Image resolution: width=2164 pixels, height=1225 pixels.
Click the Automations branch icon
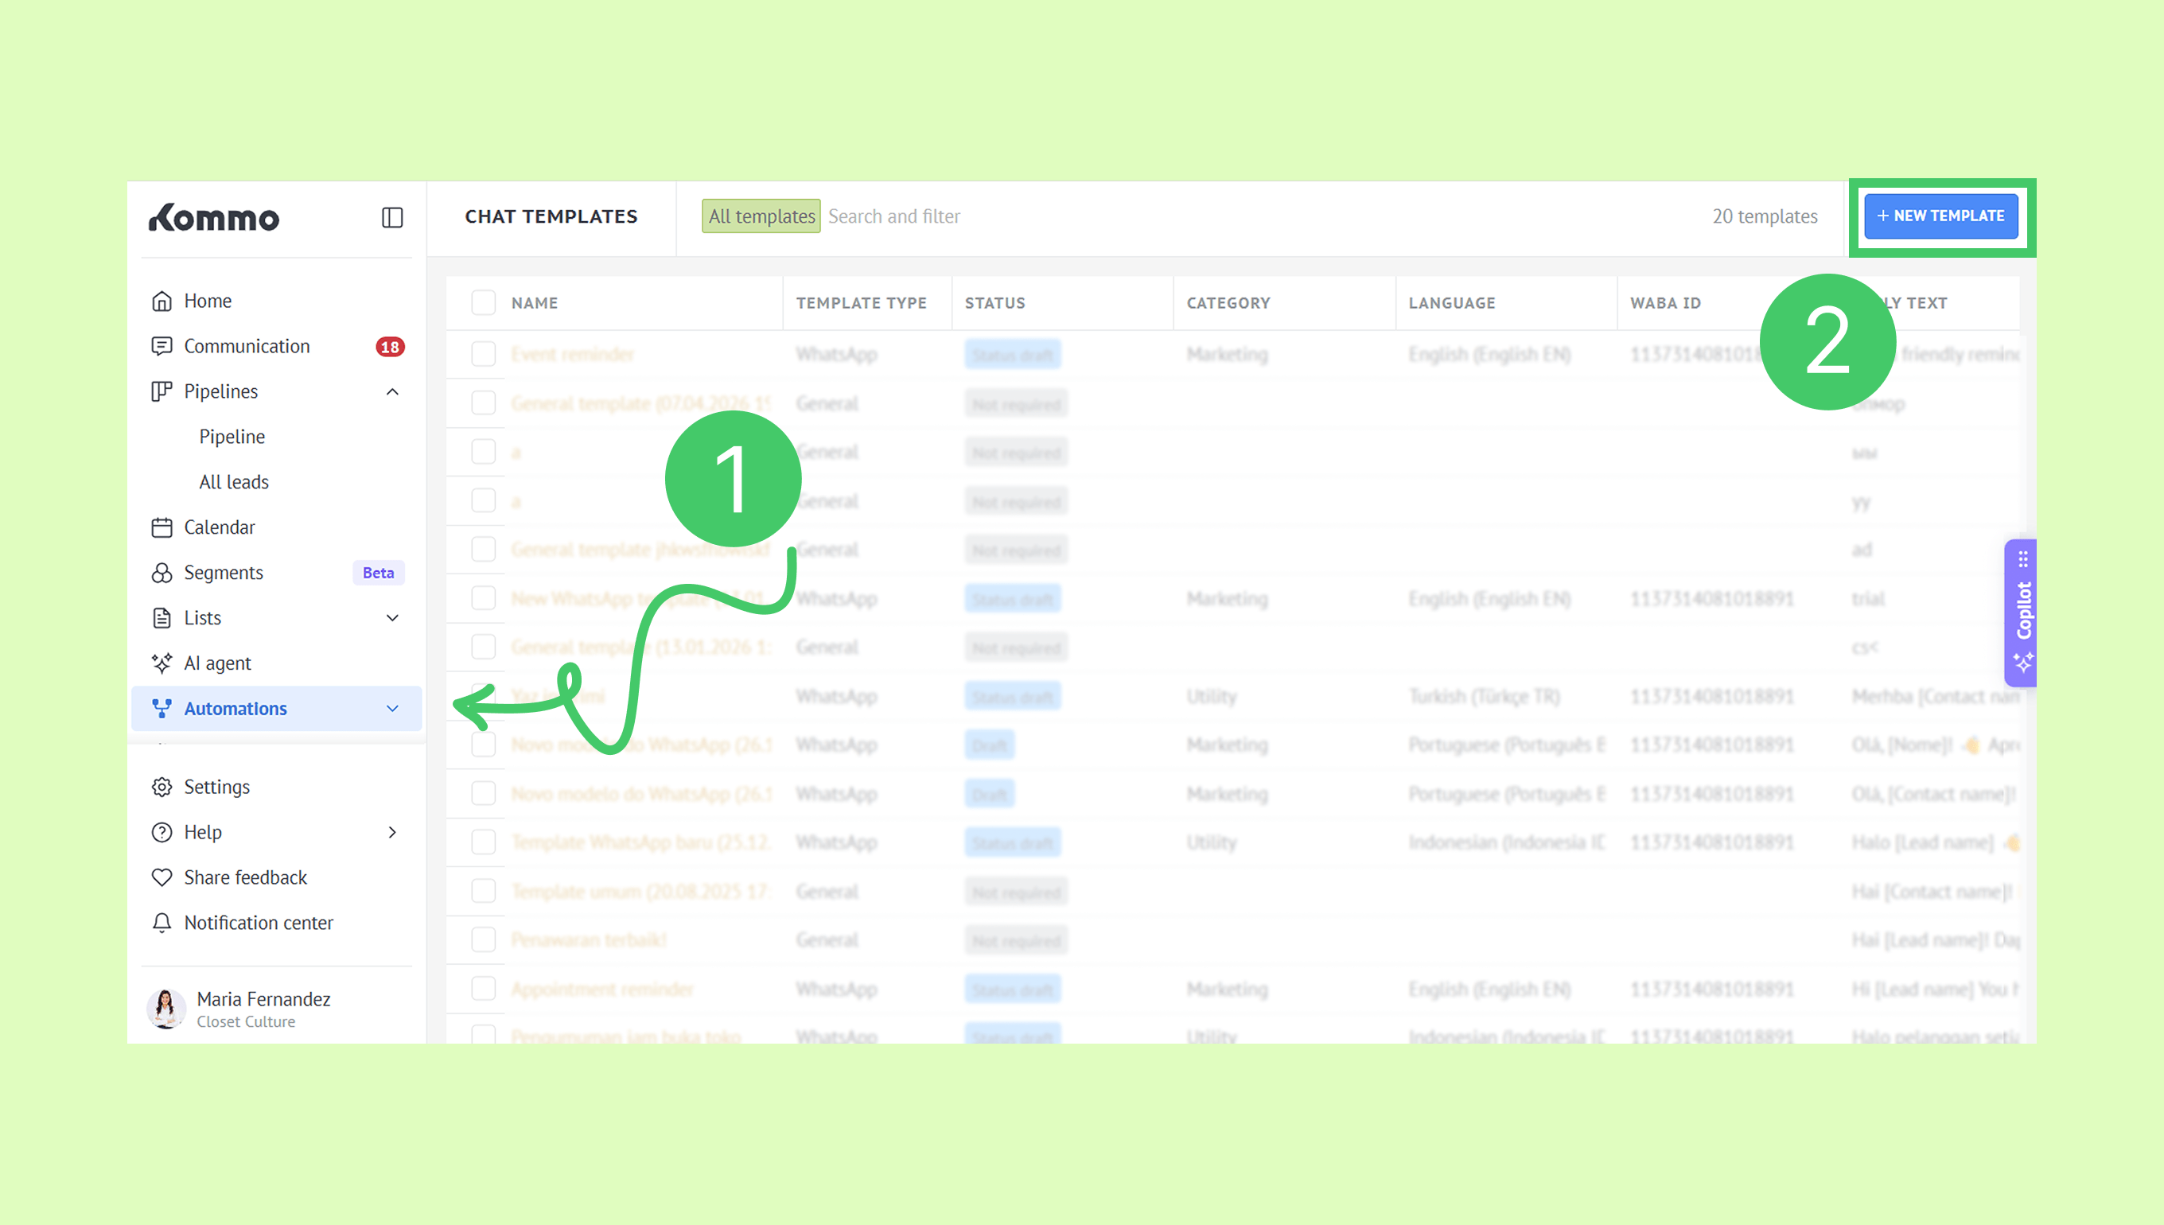point(162,710)
